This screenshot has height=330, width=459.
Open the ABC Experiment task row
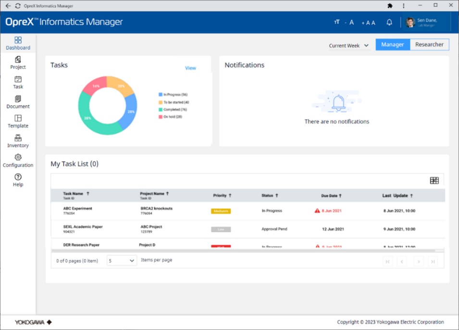(77, 208)
